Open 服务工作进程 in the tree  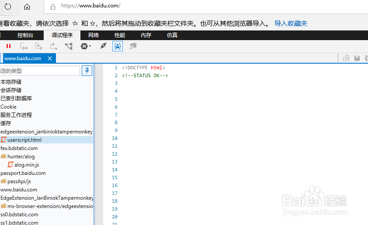tap(16, 115)
